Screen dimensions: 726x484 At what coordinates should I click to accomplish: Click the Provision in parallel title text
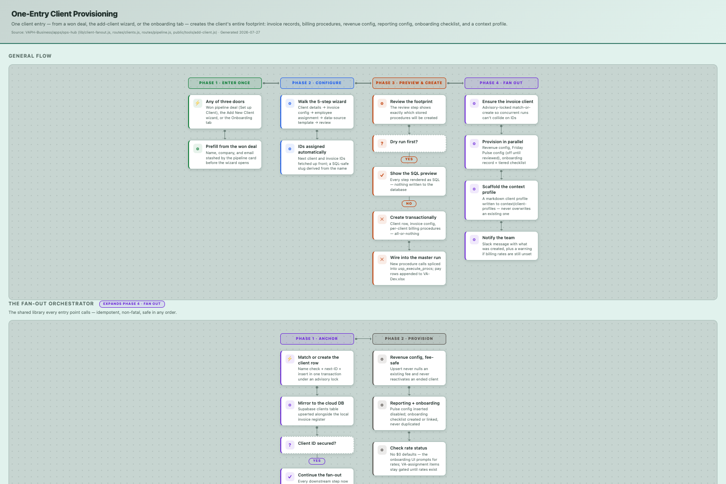(x=502, y=142)
